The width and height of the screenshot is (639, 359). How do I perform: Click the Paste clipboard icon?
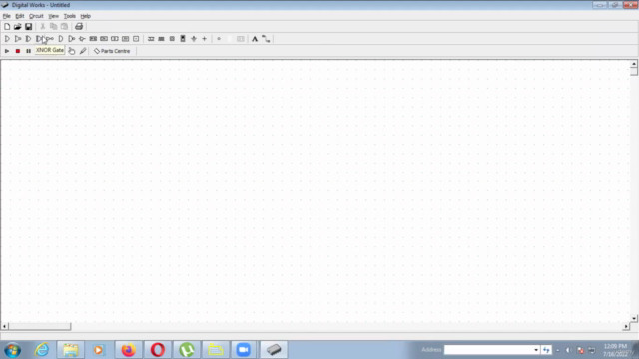tap(64, 27)
